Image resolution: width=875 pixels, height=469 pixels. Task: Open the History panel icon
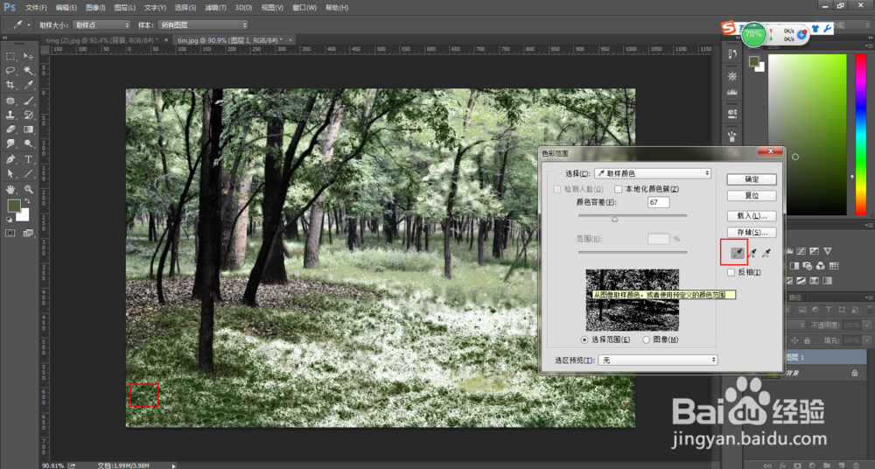pyautogui.click(x=732, y=53)
